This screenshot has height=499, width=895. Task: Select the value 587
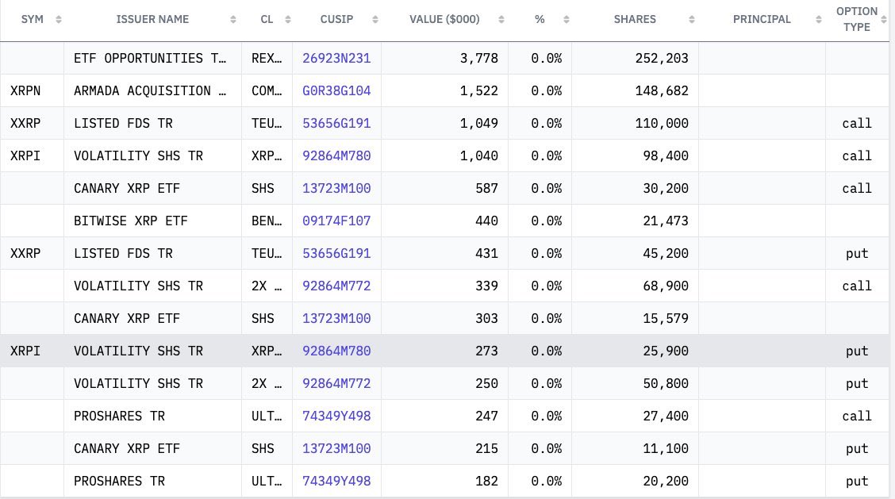coord(487,188)
